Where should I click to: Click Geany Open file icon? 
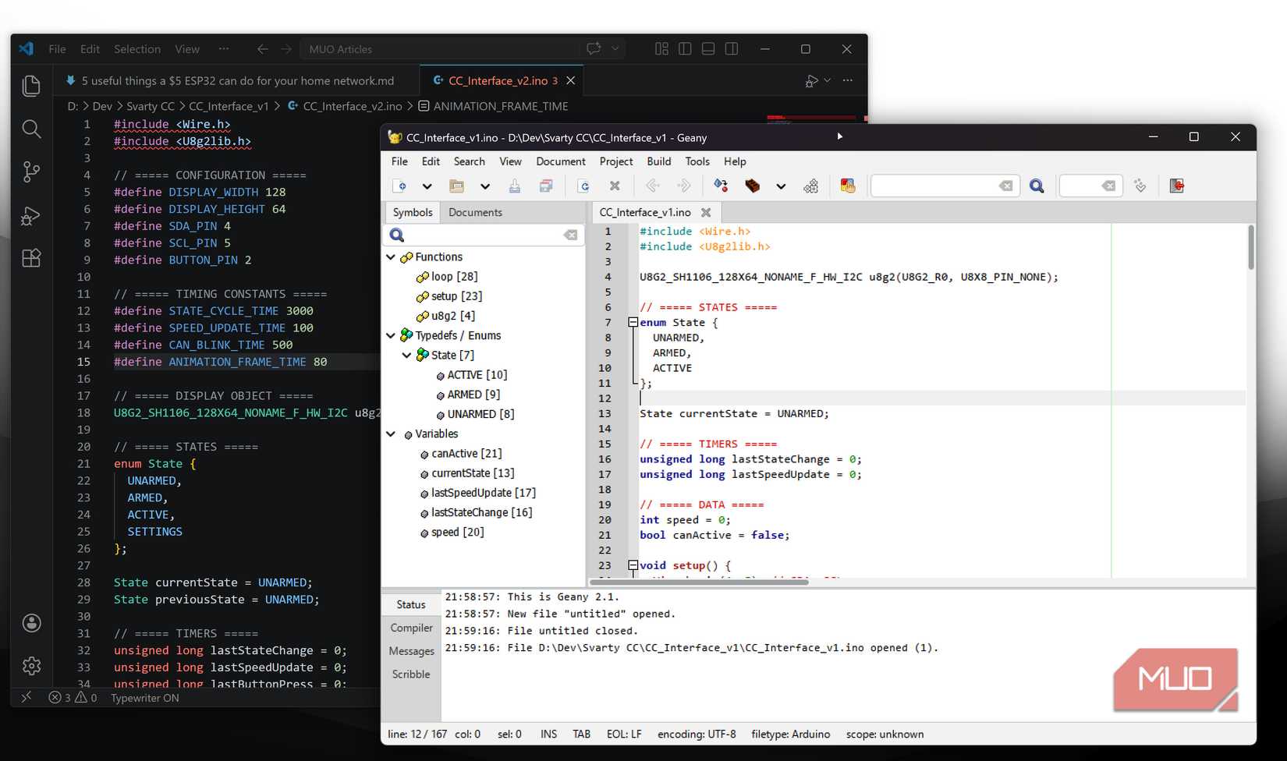click(457, 186)
